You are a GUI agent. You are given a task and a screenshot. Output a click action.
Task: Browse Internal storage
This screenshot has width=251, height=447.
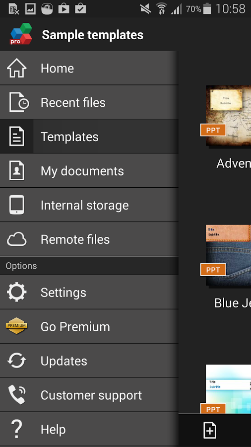pos(89,205)
